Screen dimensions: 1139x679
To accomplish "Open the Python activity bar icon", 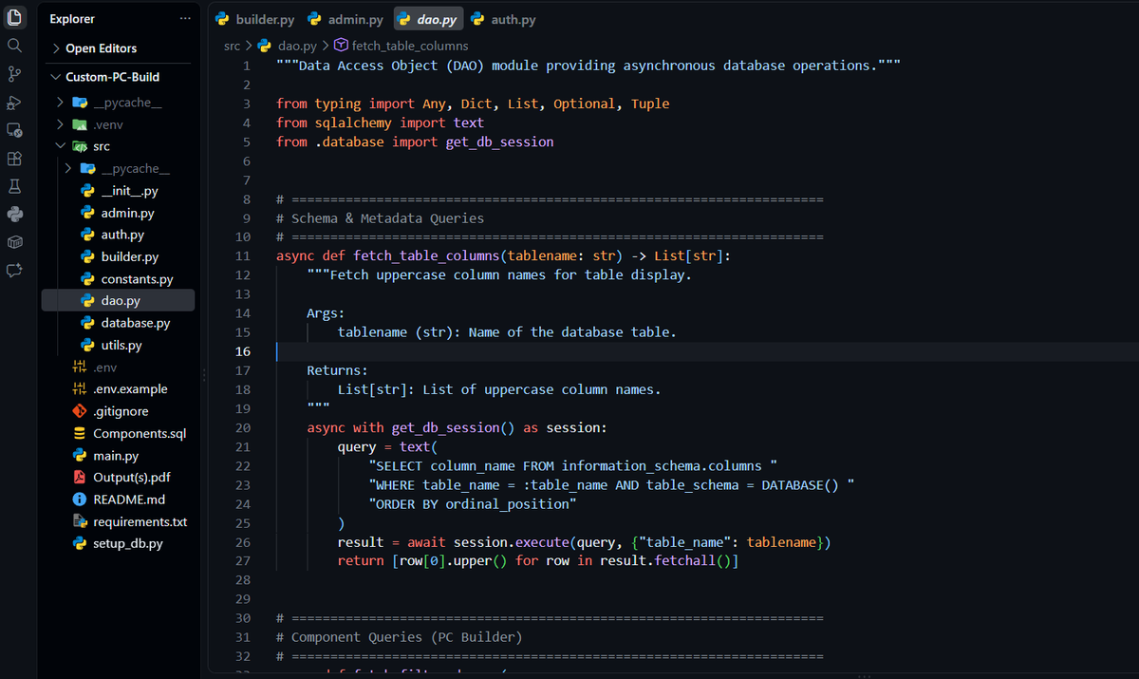I will point(14,215).
